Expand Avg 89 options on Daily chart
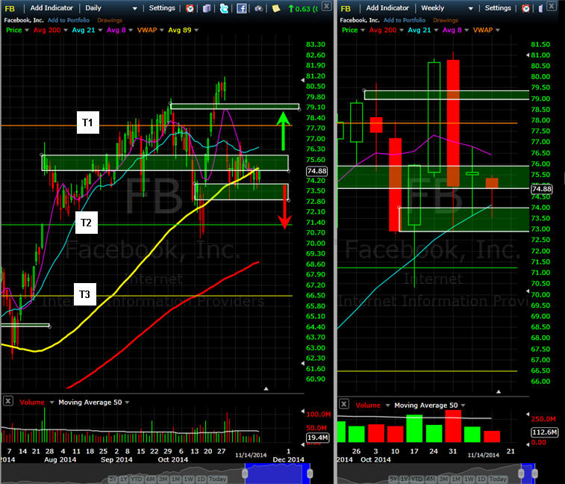565x484 pixels. click(196, 31)
